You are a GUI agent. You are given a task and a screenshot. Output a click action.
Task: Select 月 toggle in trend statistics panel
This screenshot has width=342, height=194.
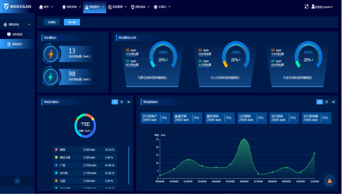[327, 102]
